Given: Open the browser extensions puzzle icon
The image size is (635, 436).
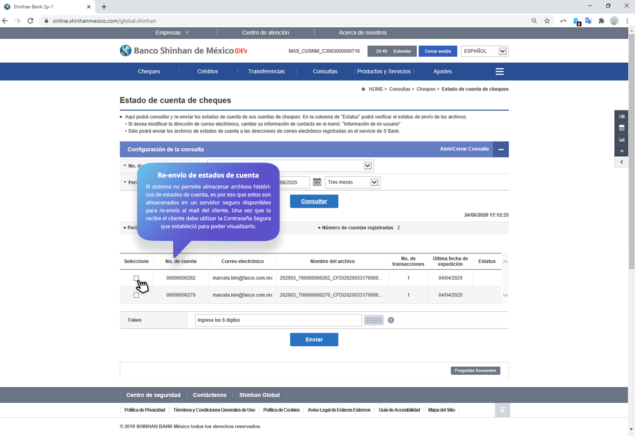Looking at the screenshot, I should 601,21.
